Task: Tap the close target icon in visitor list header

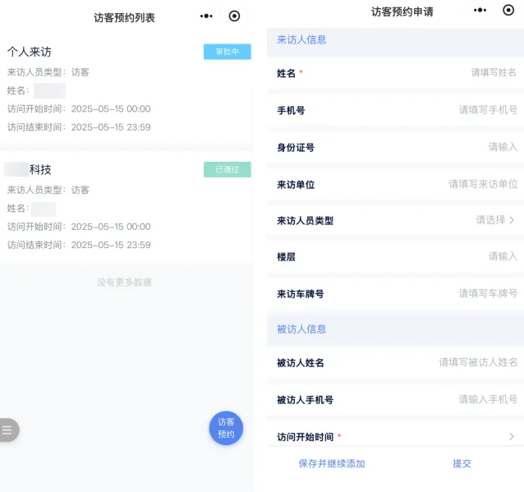Action: [235, 16]
